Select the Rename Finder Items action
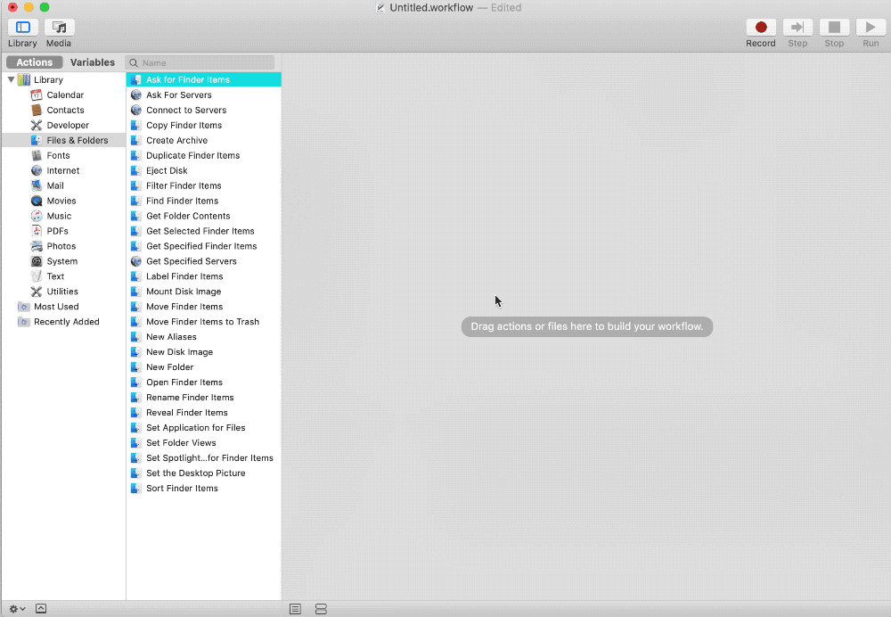Image resolution: width=891 pixels, height=617 pixels. coord(204,398)
